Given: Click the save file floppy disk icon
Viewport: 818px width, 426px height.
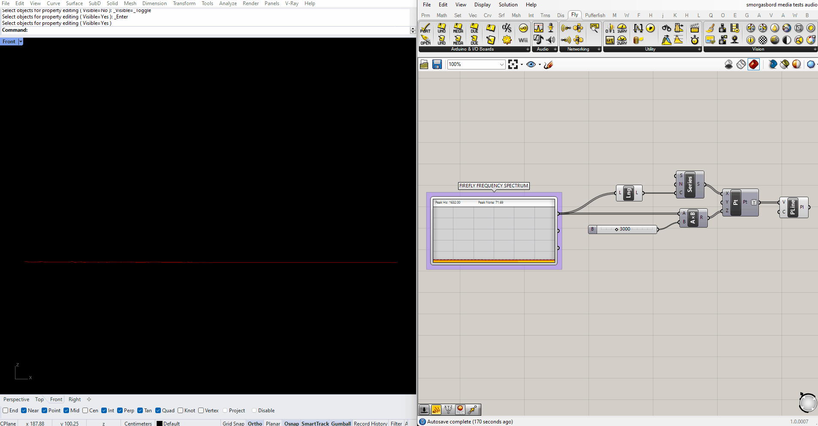Looking at the screenshot, I should point(437,65).
